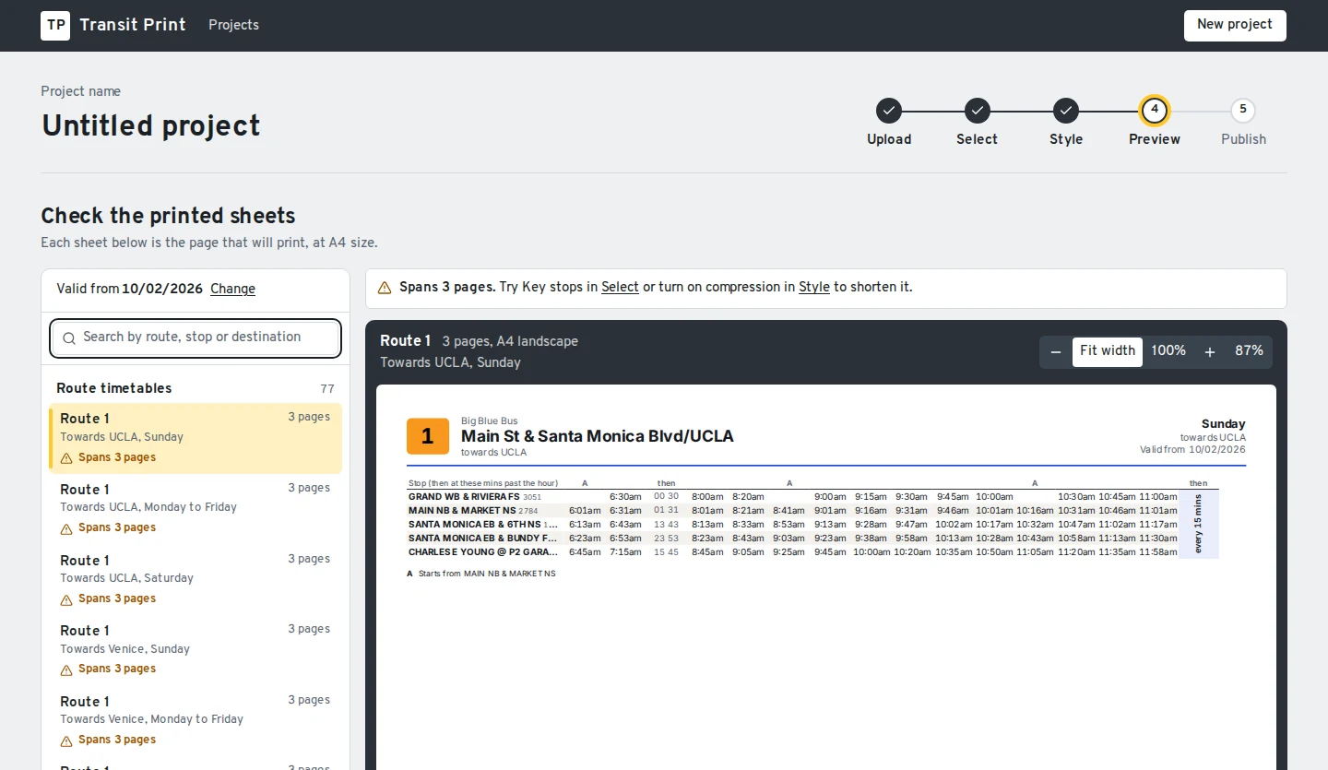Open Route 1 Towards UCLA, Sunday timetable
This screenshot has width=1328, height=770.
coord(196,438)
